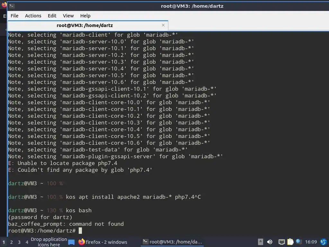Open the update notifier tray icon
The height and width of the screenshot is (247, 329).
tap(299, 242)
